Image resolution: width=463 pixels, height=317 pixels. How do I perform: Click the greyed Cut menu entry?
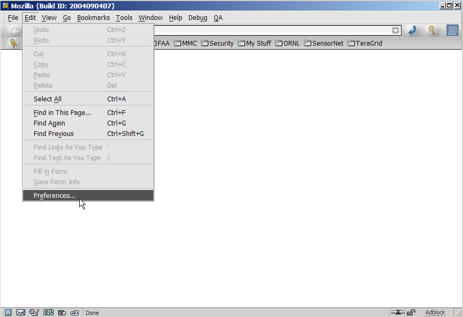88,54
